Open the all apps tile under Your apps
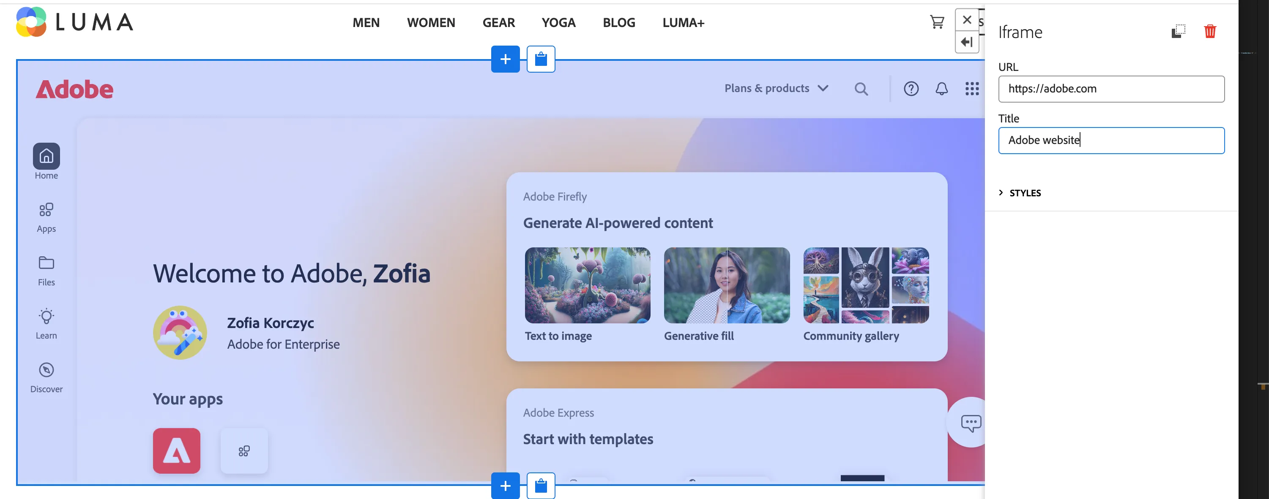This screenshot has width=1269, height=499. coord(244,451)
